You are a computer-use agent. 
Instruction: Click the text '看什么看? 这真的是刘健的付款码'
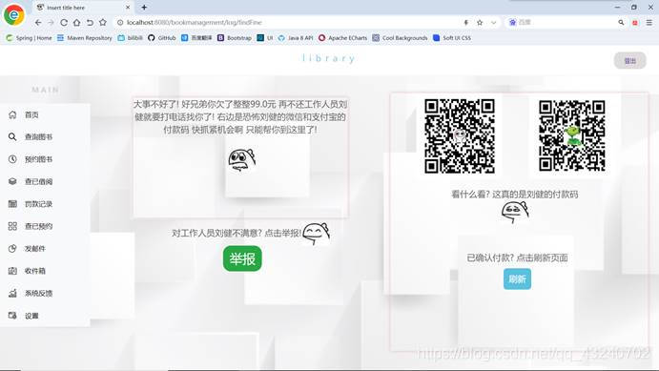tap(514, 195)
